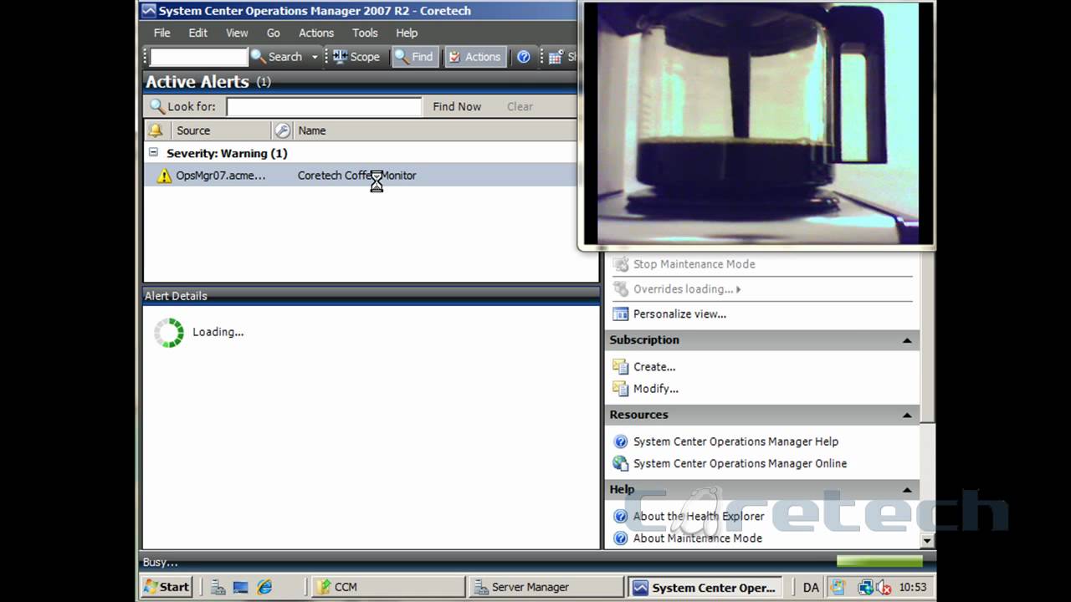Click the yellow warning icon on OpsMgr07 alert
The width and height of the screenshot is (1071, 602).
point(164,176)
